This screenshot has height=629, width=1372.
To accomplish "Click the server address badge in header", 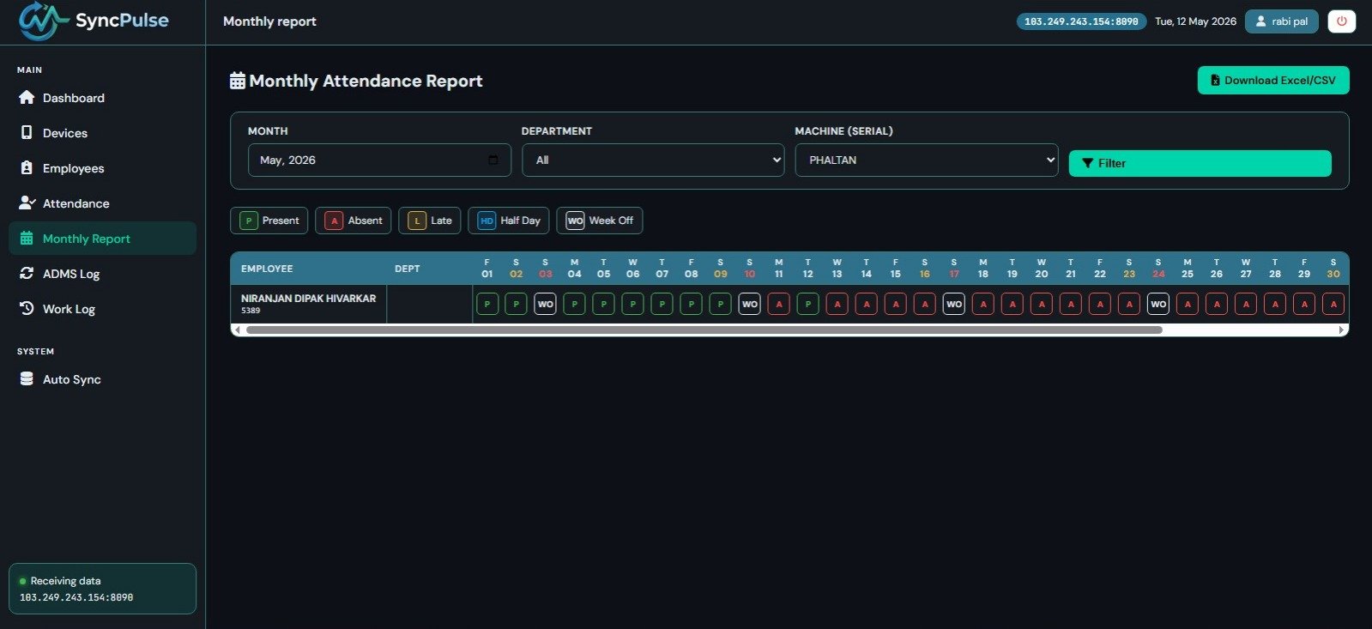I will pos(1081,21).
